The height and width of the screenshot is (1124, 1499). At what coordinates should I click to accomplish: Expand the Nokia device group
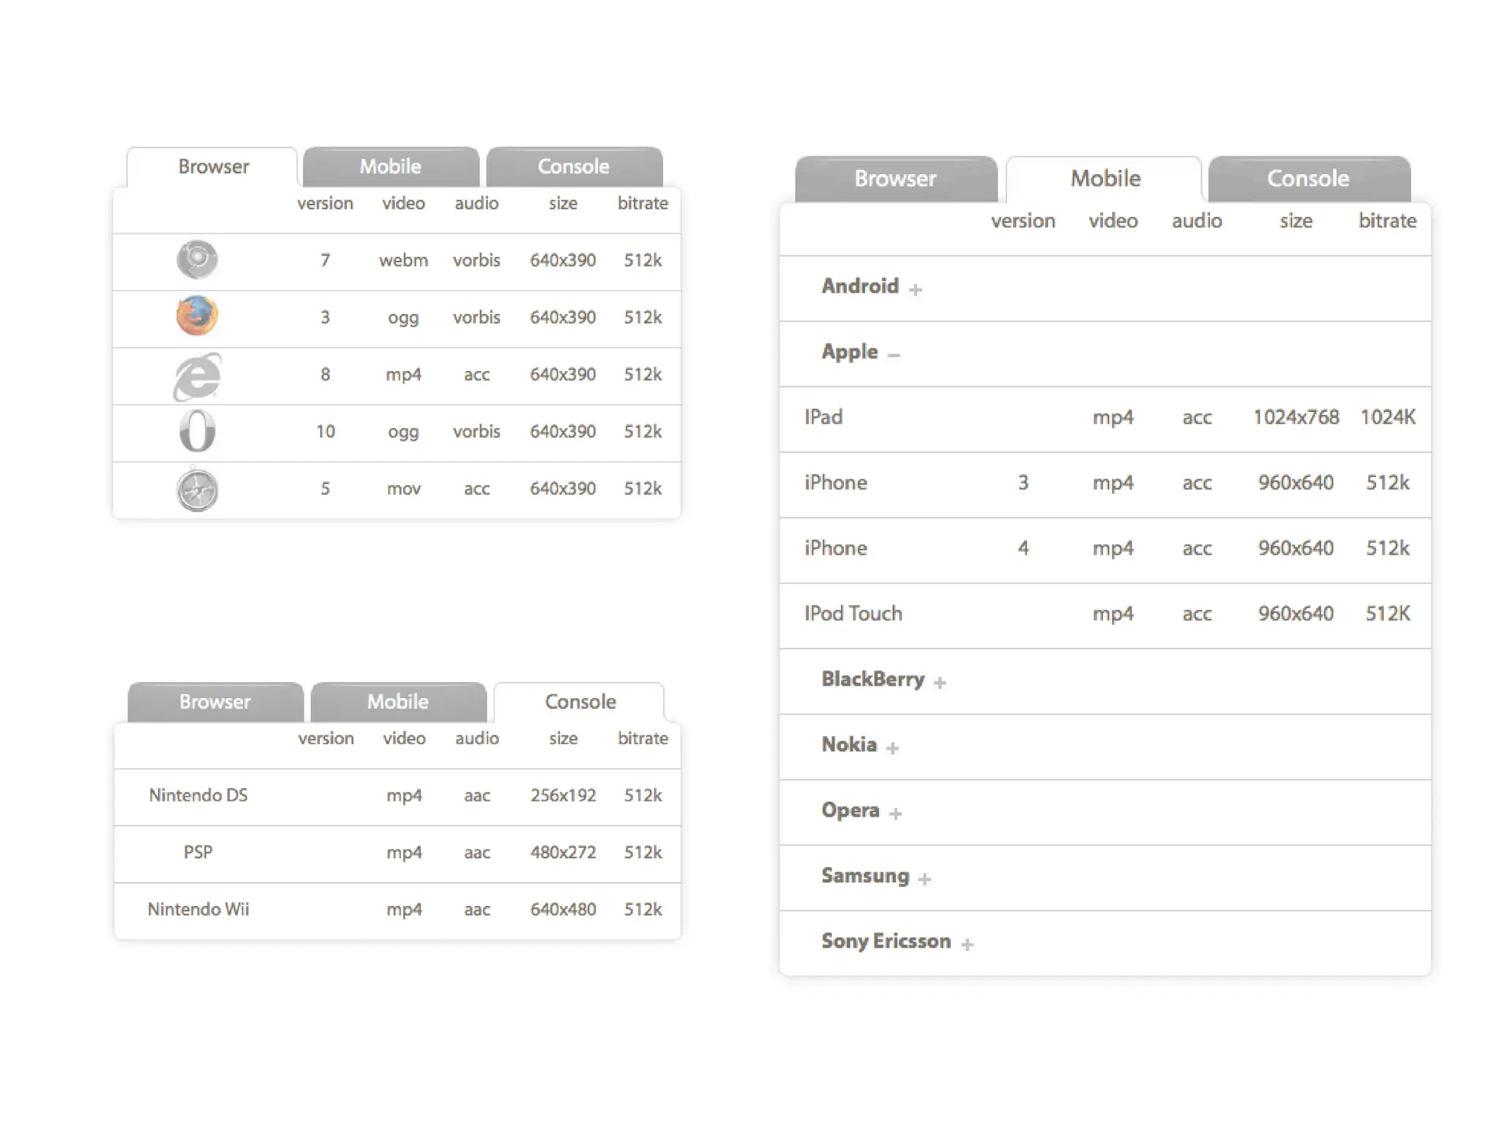point(892,748)
